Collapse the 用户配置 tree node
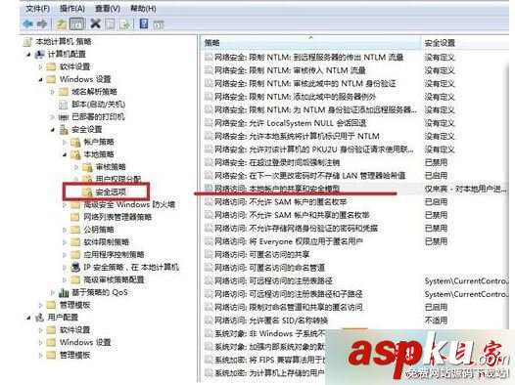 click(x=29, y=318)
